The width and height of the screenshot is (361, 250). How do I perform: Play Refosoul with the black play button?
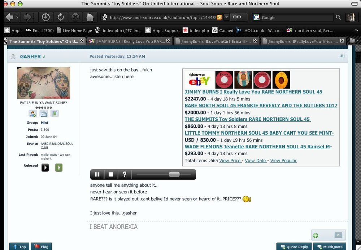45,168
